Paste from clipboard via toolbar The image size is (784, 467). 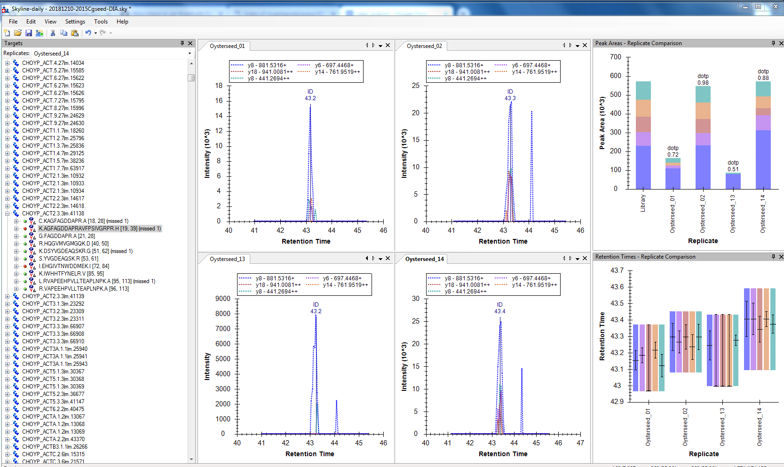pyautogui.click(x=75, y=32)
